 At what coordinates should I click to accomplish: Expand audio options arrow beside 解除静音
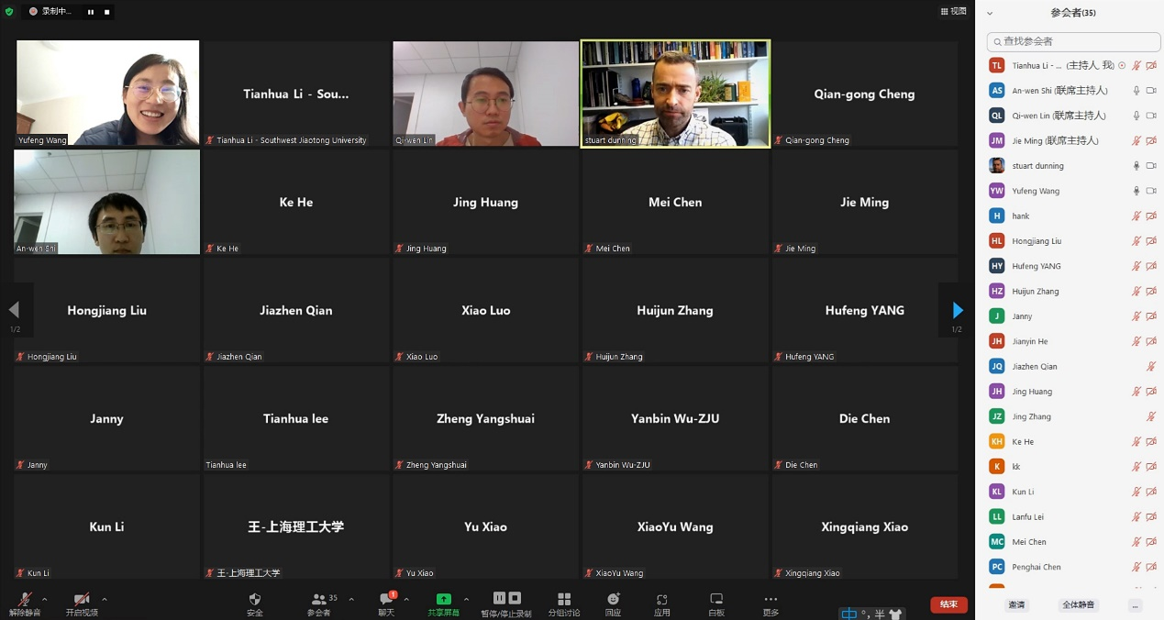(x=45, y=599)
